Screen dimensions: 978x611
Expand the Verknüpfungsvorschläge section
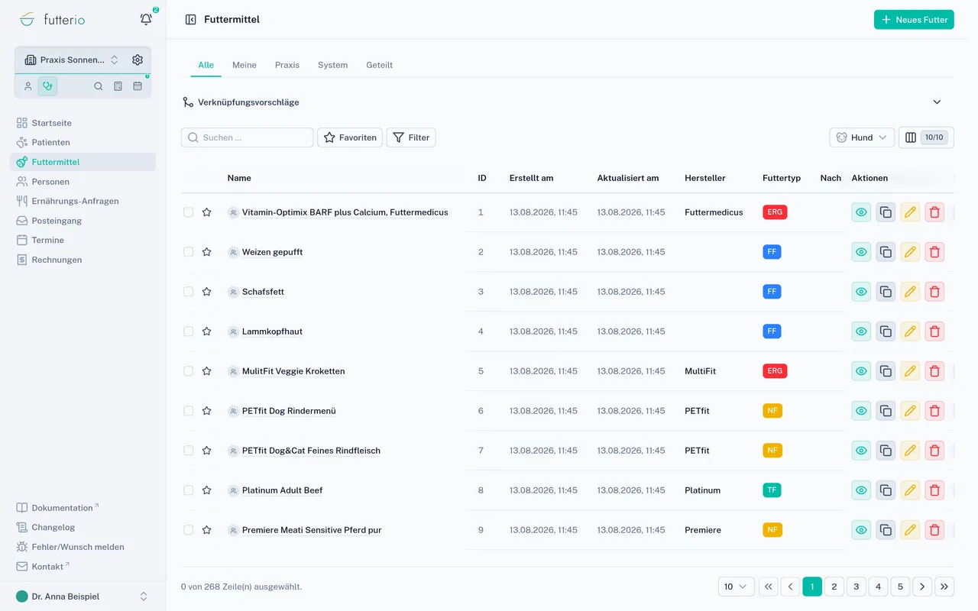tap(937, 102)
